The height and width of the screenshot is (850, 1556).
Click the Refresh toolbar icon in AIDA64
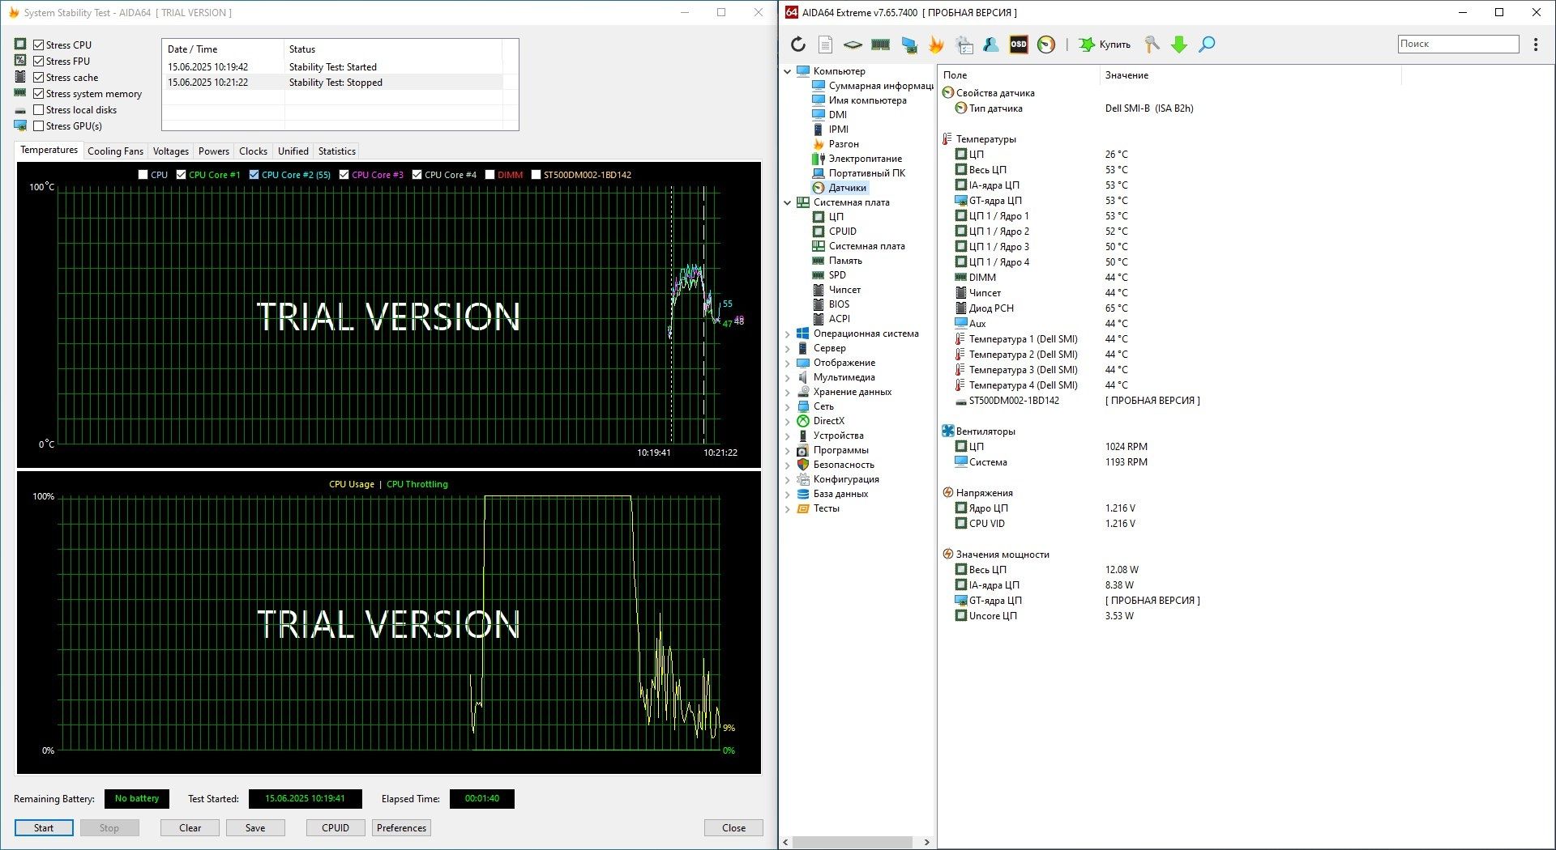point(798,45)
